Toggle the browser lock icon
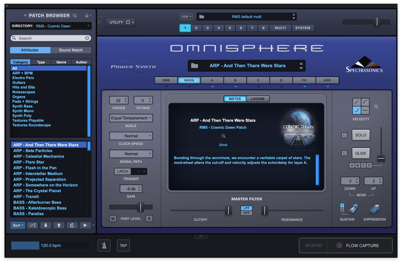Viewport: 402px width, 263px height. (x=87, y=16)
